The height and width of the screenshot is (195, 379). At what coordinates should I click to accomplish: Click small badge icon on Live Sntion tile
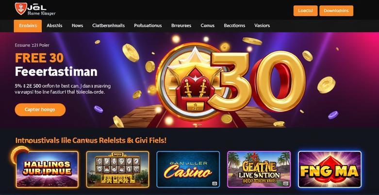[x=285, y=183]
